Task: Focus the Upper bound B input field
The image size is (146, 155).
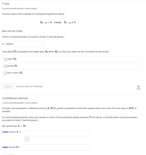Action: pyautogui.click(x=57, y=147)
